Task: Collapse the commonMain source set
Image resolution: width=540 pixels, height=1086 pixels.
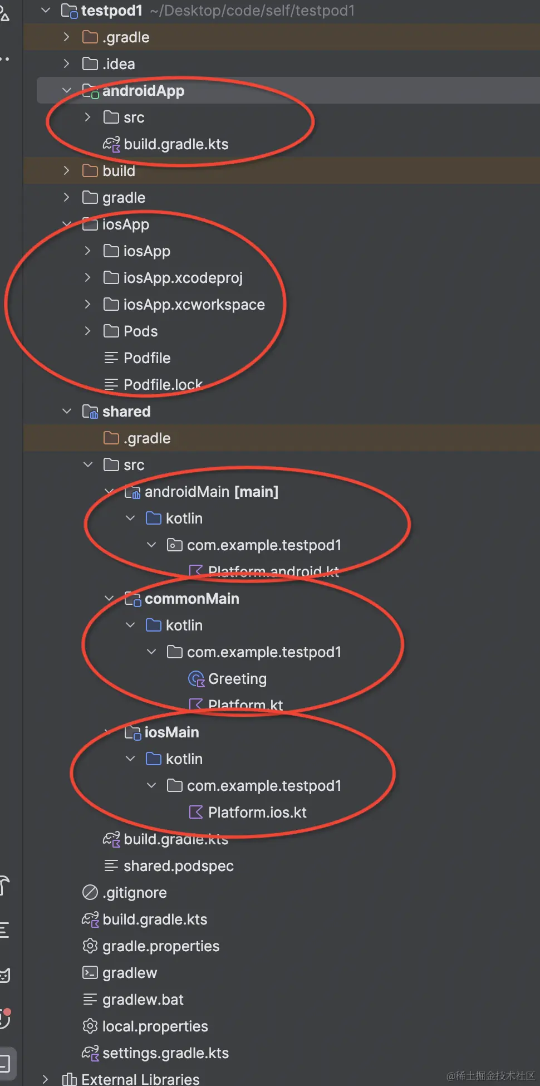Action: [109, 599]
